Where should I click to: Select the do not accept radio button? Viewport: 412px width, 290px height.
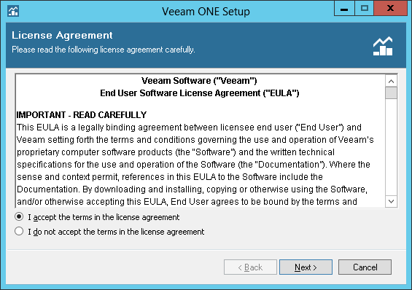19,231
